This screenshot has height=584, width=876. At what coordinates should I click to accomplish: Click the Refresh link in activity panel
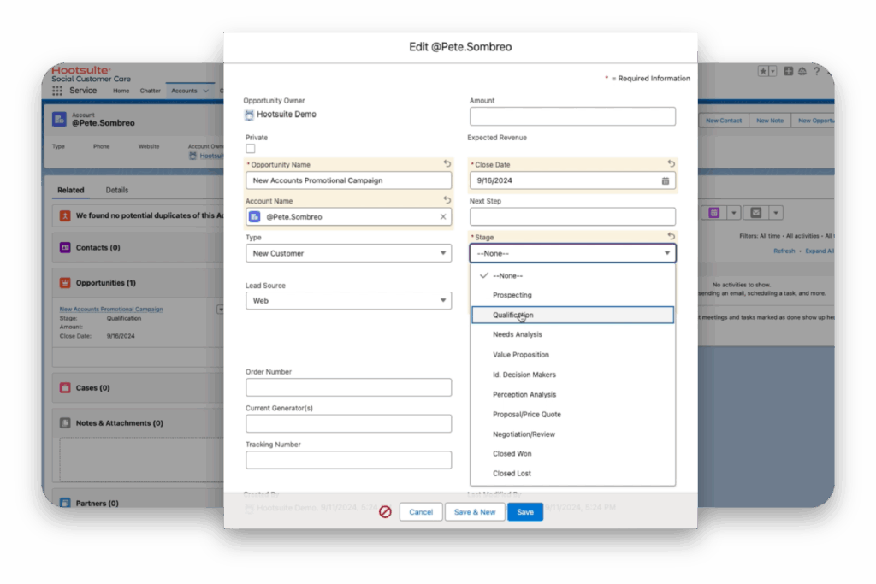(784, 251)
